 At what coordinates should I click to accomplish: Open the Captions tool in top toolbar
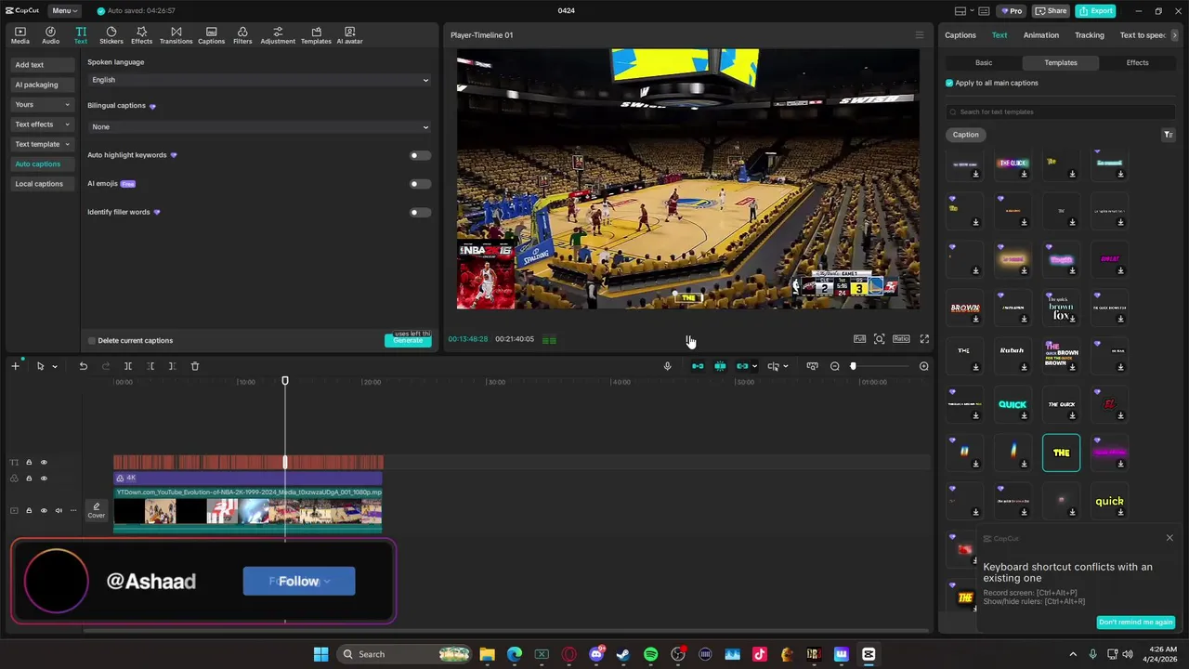point(211,35)
